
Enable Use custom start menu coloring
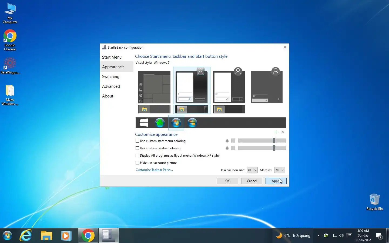(137, 141)
